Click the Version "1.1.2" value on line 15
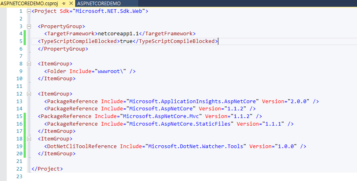Viewport: 357px width, 181px height. pos(242,116)
